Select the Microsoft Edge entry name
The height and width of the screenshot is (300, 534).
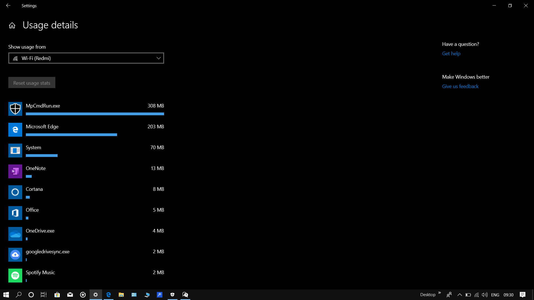coord(42,127)
